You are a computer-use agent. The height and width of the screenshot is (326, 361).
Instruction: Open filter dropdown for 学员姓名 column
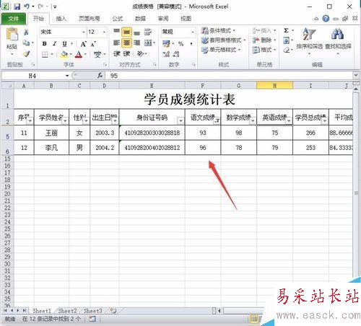click(65, 120)
